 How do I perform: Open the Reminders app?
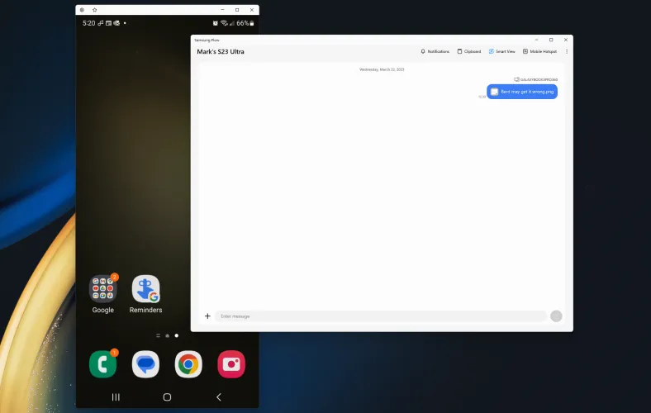[146, 290]
